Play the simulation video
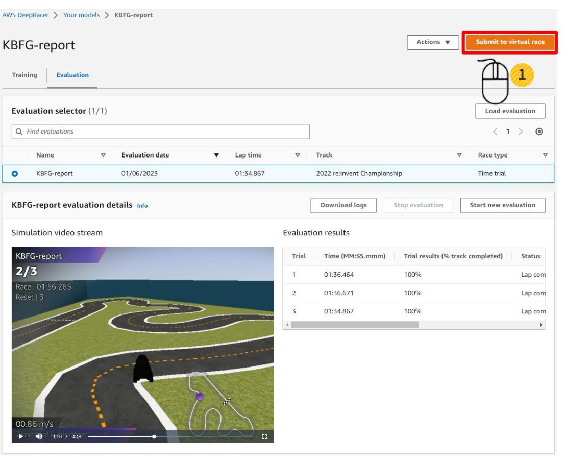This screenshot has width=565, height=472. 20,436
